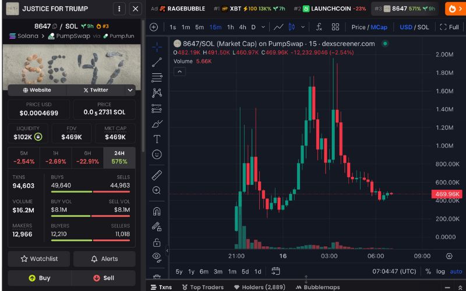
Task: Select the 1h timeframe
Action: coord(231,27)
